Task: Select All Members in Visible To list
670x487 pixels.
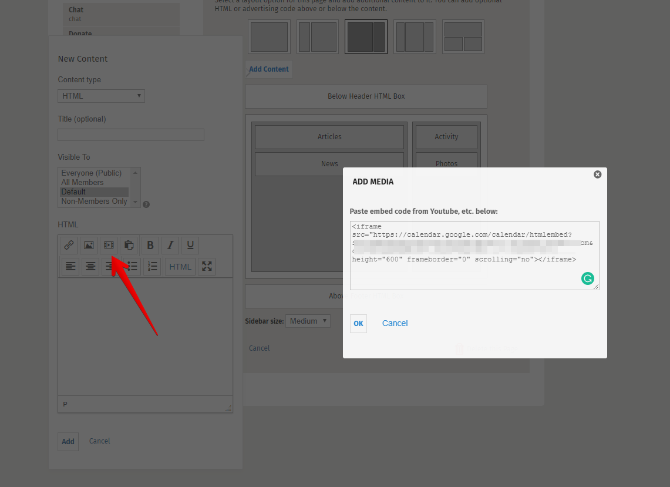Action: (x=82, y=182)
